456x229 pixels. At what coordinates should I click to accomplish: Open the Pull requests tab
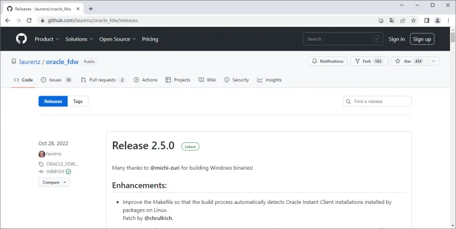pos(103,80)
